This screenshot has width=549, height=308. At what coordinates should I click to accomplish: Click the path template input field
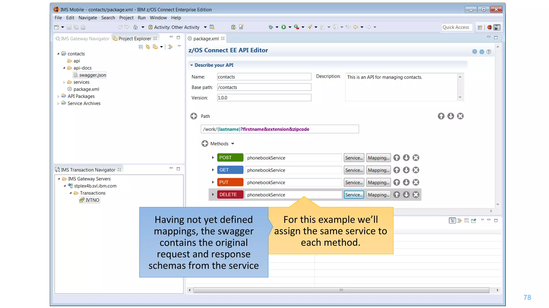[280, 129]
